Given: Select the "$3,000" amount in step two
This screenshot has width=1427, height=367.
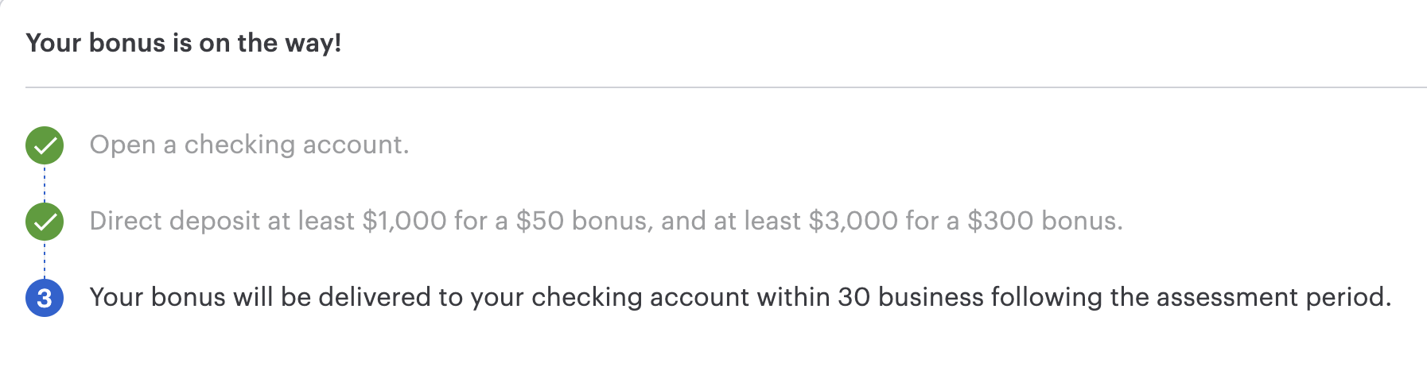Looking at the screenshot, I should point(853,221).
